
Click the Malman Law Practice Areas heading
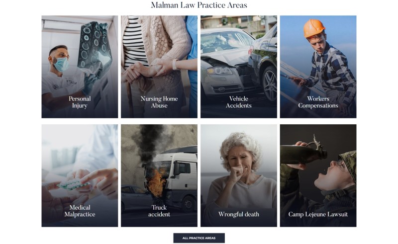[199, 5]
